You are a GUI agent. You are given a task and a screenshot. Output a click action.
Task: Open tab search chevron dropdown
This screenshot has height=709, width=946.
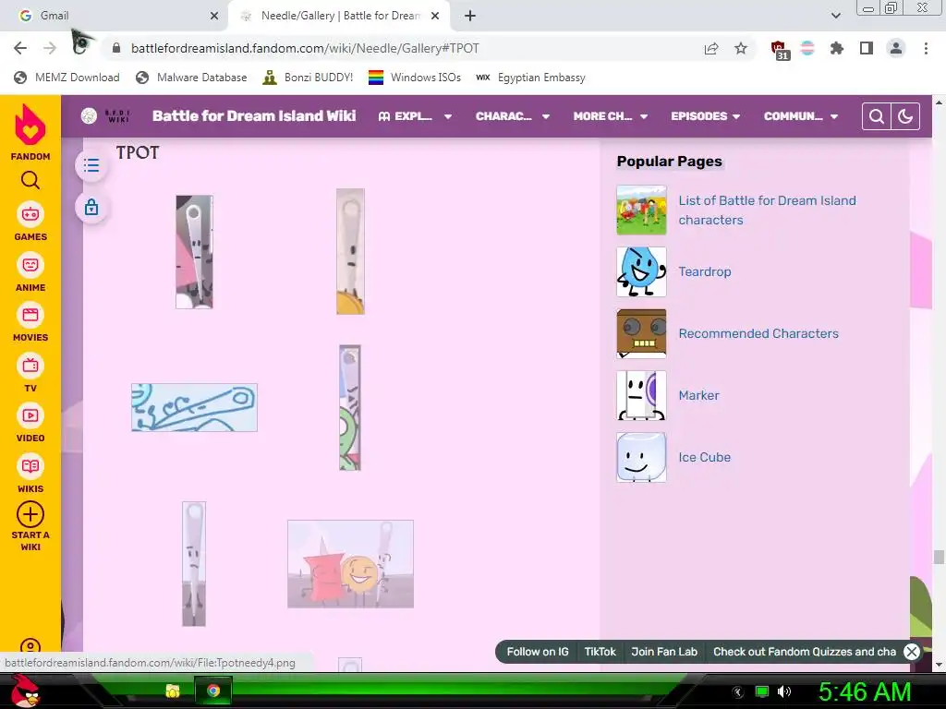pyautogui.click(x=835, y=16)
